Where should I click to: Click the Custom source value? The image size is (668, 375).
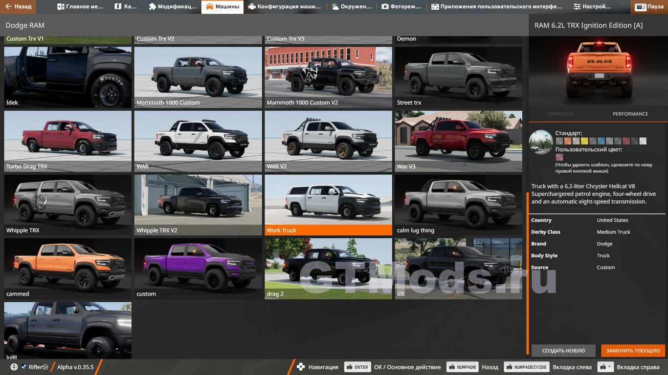605,267
